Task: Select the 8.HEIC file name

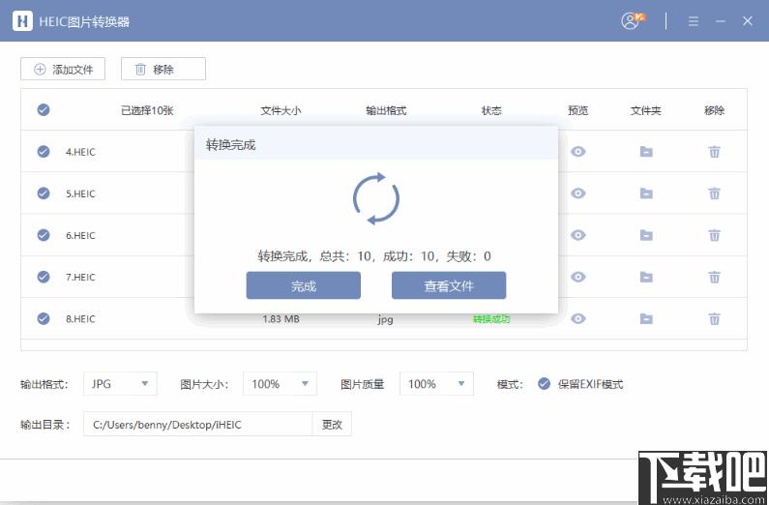Action: (81, 318)
